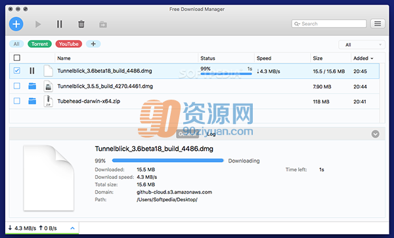394x238 pixels.
Task: Filter downloads by YouTube tag
Action: 68,44
